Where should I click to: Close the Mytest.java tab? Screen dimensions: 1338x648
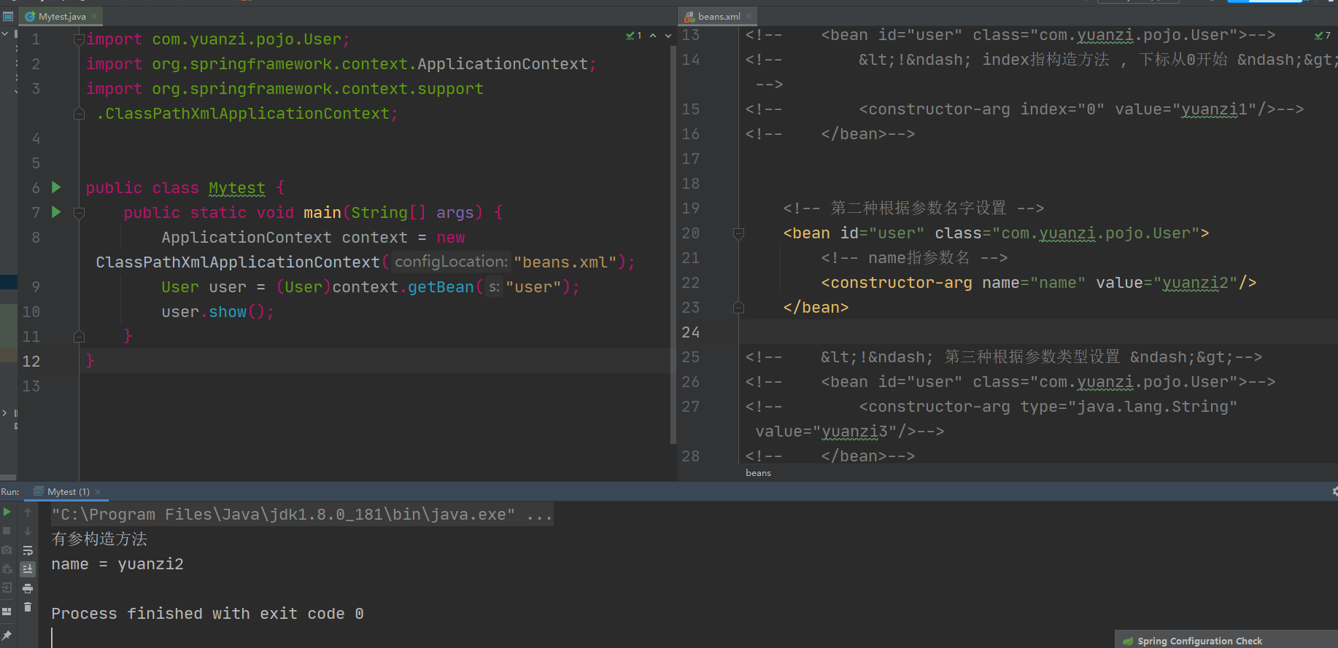(94, 16)
